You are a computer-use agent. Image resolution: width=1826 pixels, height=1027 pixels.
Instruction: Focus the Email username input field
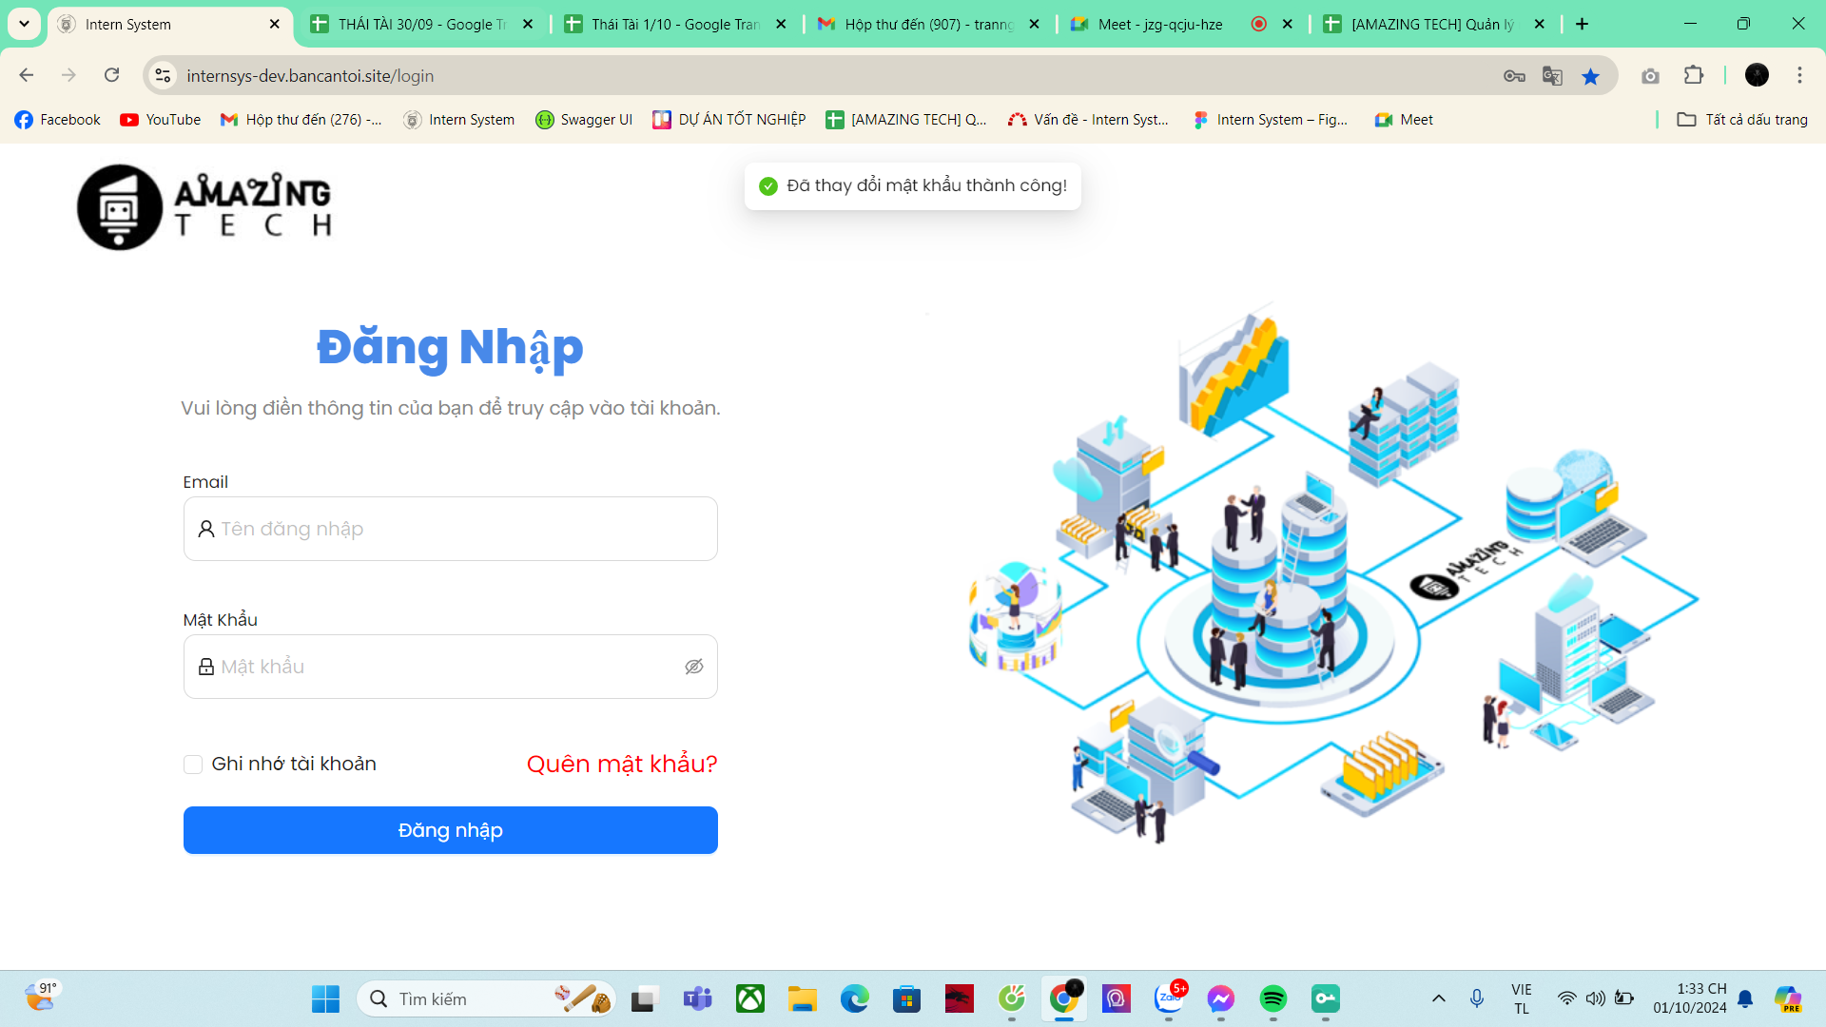(x=450, y=529)
